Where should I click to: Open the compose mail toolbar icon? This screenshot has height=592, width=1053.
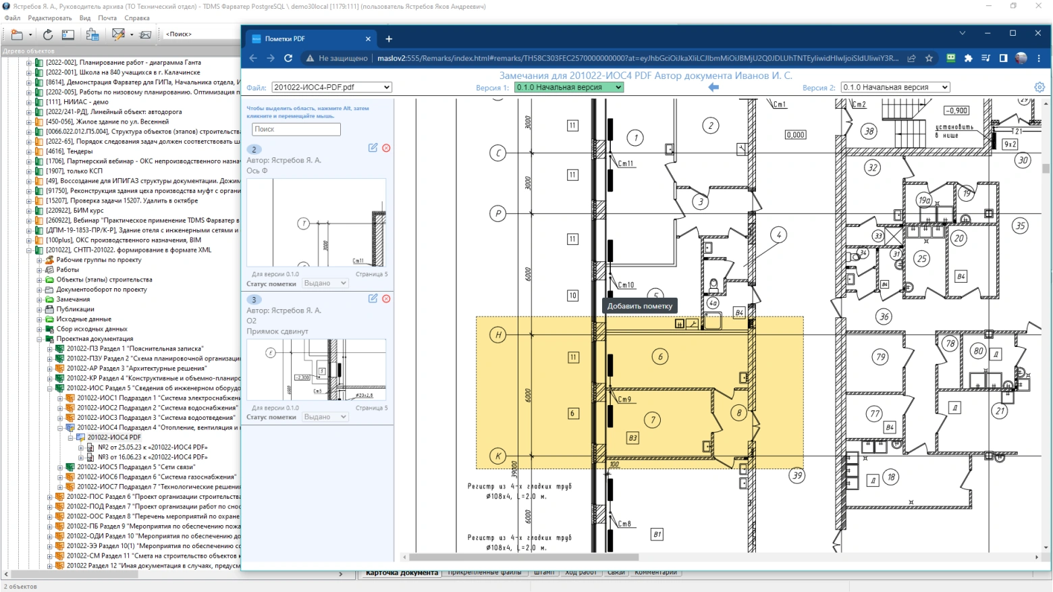118,34
